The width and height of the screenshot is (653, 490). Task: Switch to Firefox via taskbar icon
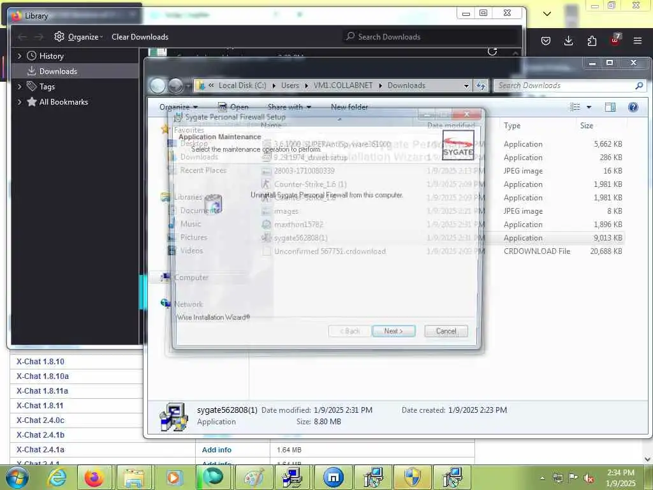click(x=94, y=477)
